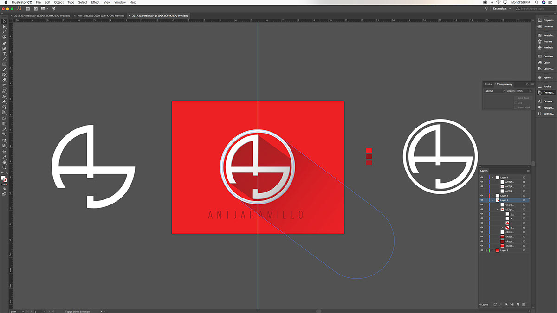Open the Essentials workspace switcher
This screenshot has height=313, width=557.
pos(501,8)
